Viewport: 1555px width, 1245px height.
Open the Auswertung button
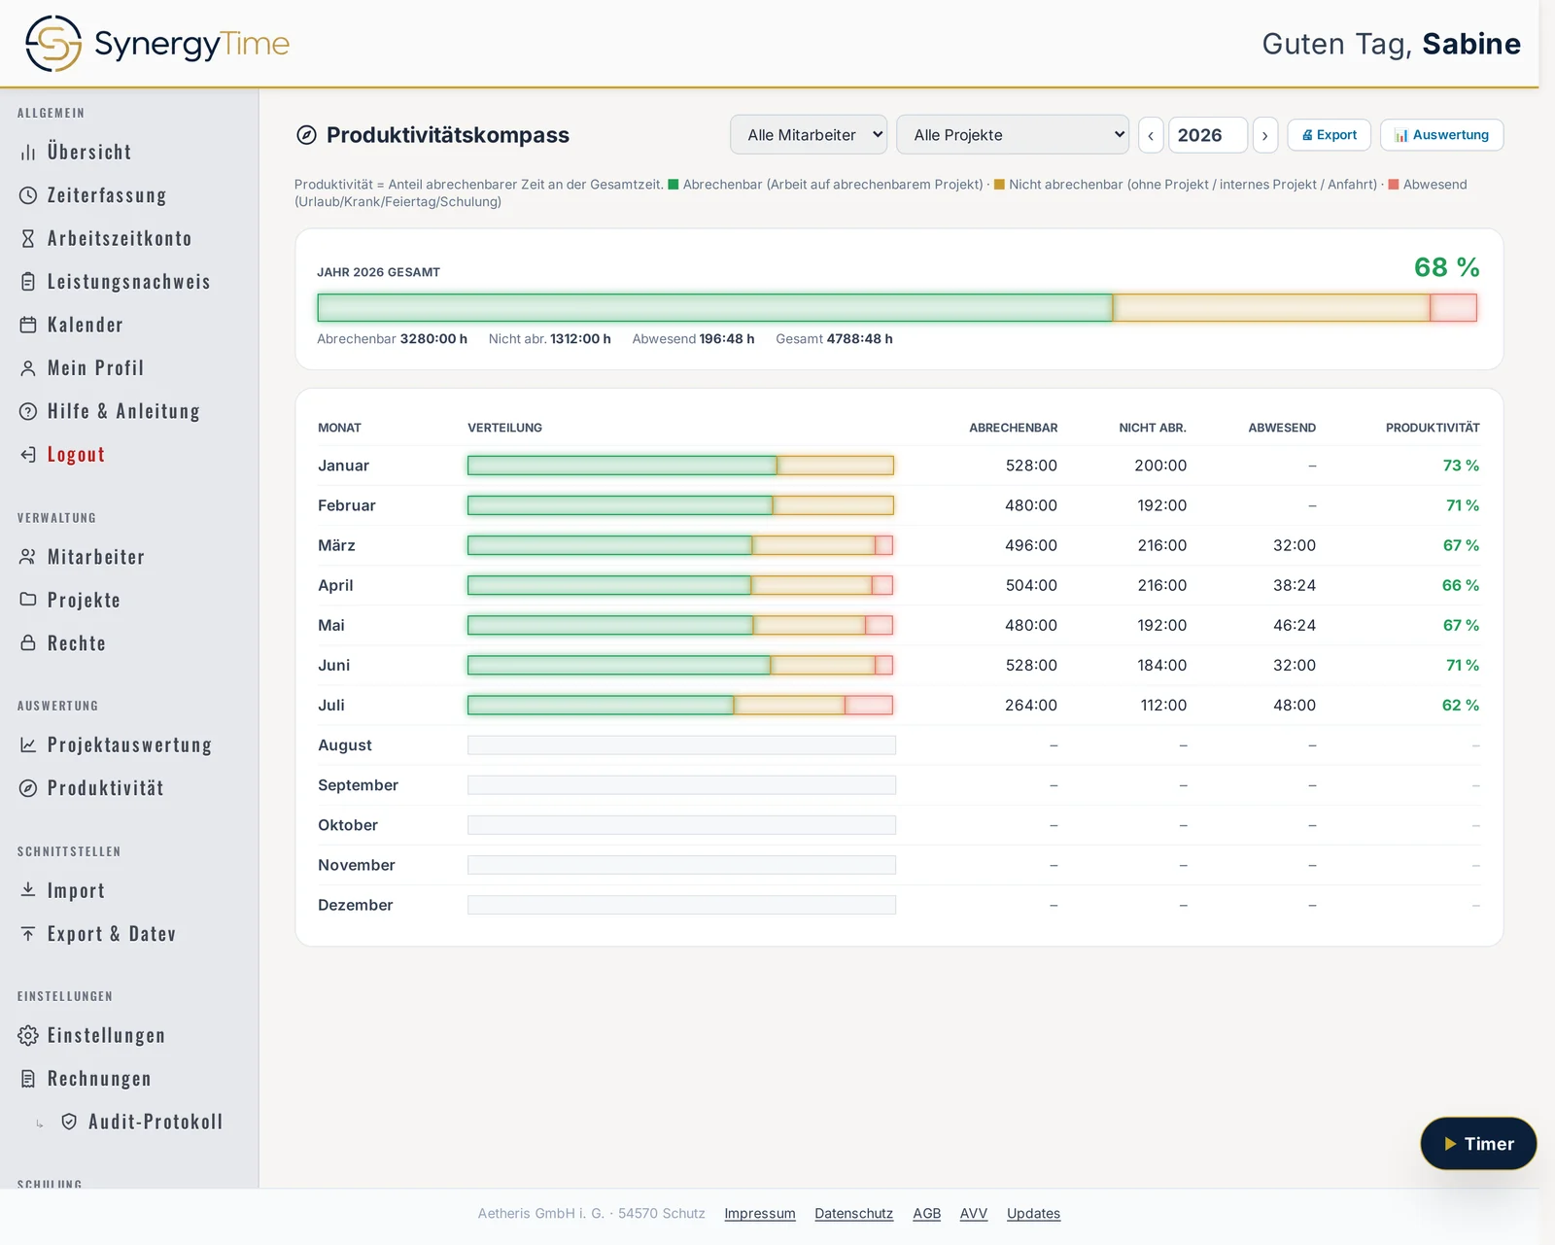1442,135
